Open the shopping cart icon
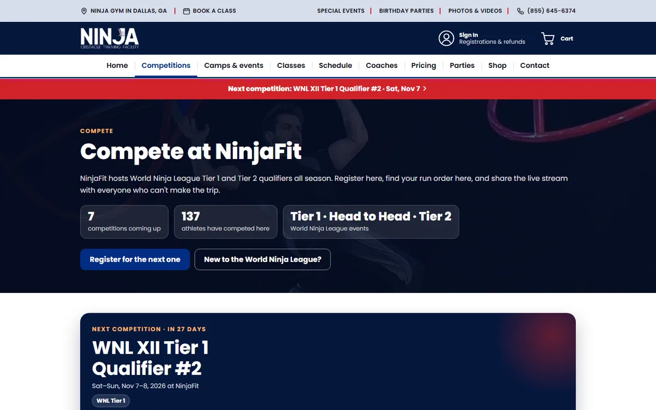Screen dimensions: 656x410 (x=548, y=38)
